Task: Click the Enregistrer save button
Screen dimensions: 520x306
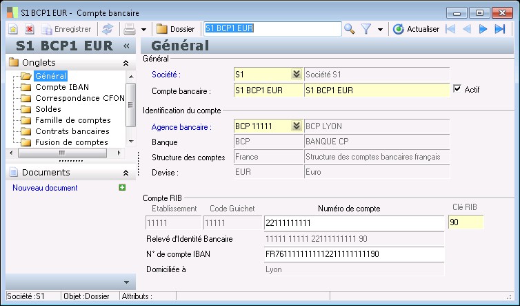Action: click(66, 29)
